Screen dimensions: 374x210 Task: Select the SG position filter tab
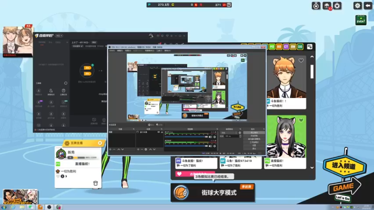point(279,47)
